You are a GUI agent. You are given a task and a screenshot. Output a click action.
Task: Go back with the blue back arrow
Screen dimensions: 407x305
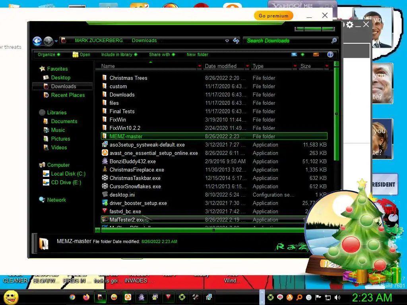37,41
